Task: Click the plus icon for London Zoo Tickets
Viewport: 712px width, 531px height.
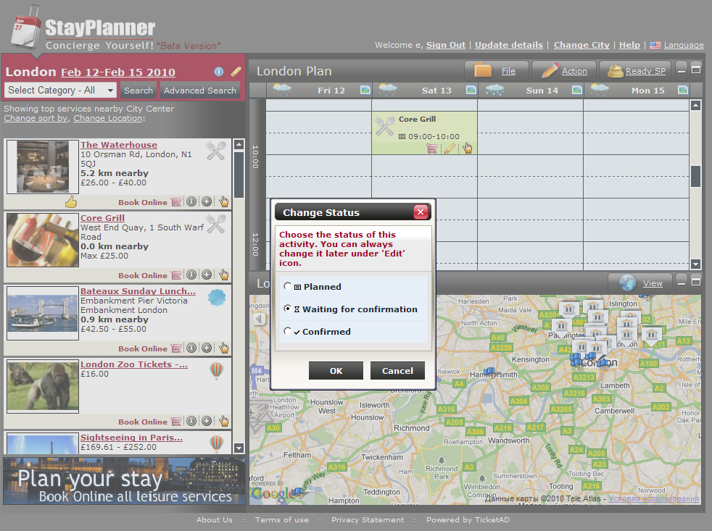Action: pos(207,421)
